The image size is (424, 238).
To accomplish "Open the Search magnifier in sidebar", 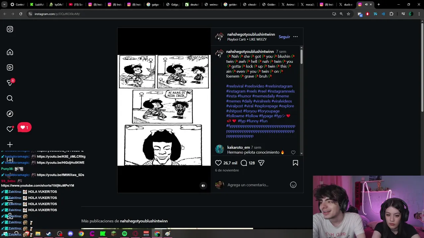I will (10, 98).
